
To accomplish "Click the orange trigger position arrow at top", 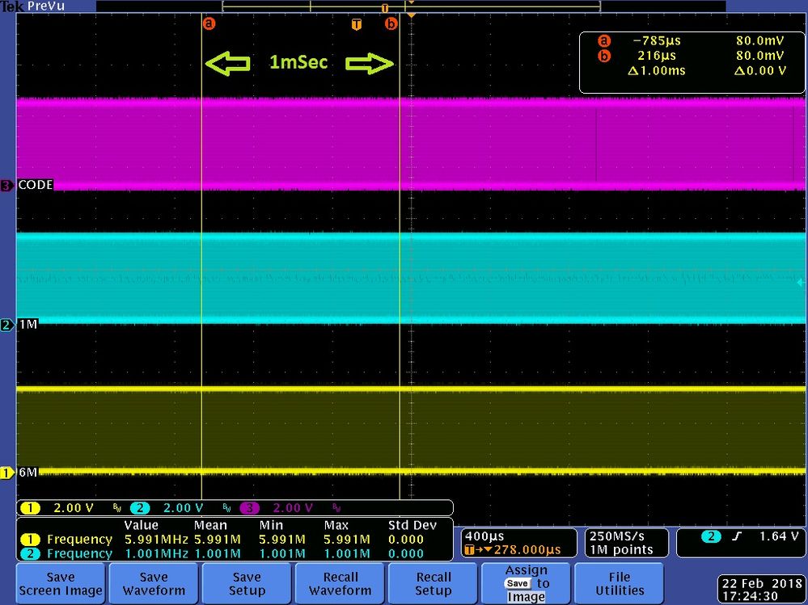I will click(x=411, y=16).
